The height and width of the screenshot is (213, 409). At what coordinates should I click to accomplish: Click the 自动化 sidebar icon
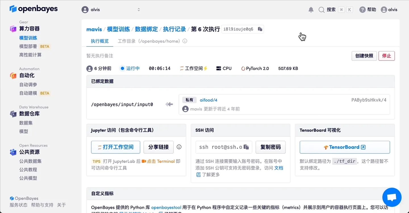tap(13, 75)
